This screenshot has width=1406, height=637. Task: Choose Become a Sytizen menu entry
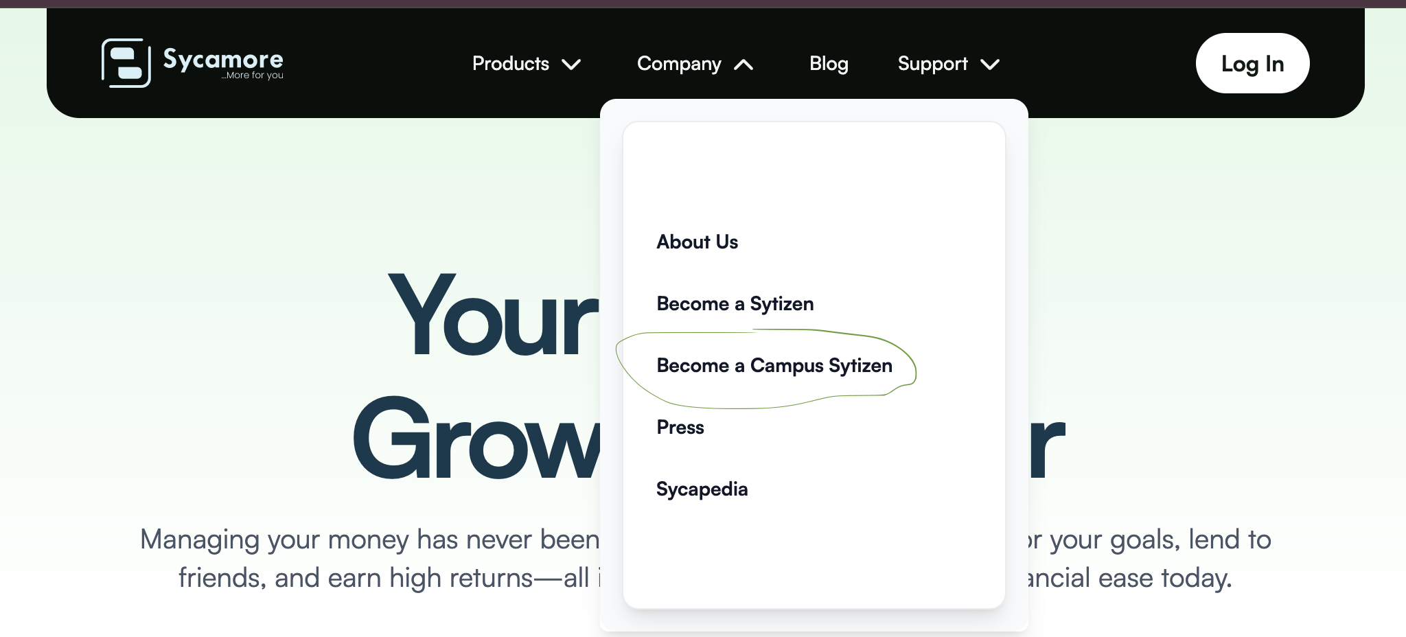coord(735,303)
